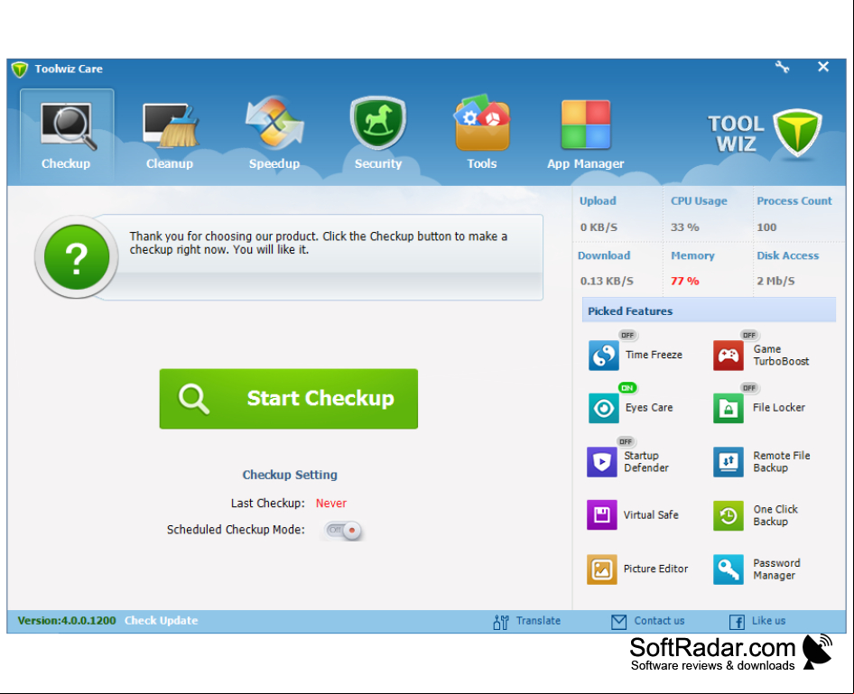The width and height of the screenshot is (854, 694).
Task: Click the Translate tools icon
Action: [501, 622]
